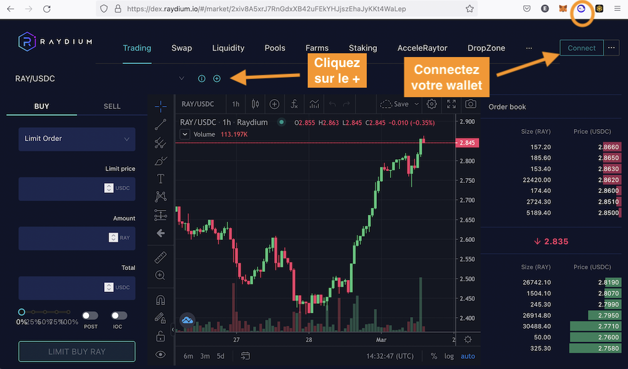Toggle chart fullscreen mode icon
The height and width of the screenshot is (369, 628).
pyautogui.click(x=452, y=104)
